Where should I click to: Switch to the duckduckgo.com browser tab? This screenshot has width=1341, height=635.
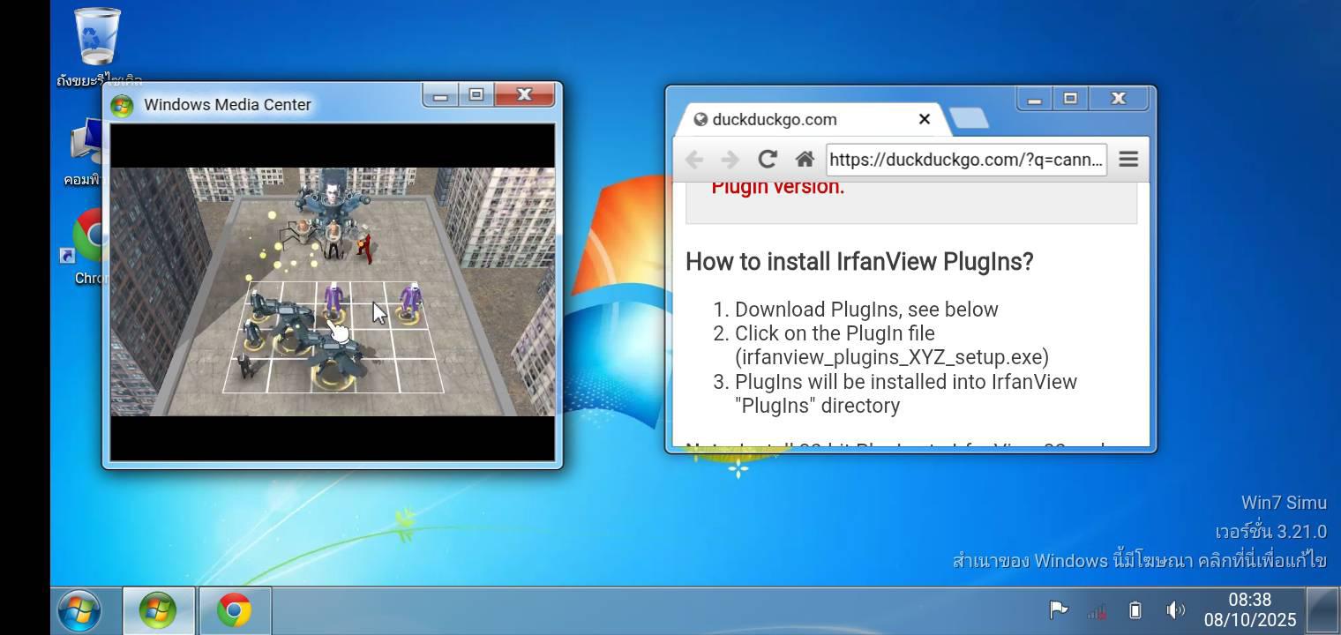tap(812, 119)
